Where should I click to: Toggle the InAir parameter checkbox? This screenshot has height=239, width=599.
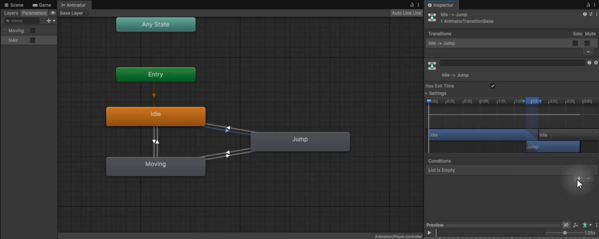coord(32,40)
